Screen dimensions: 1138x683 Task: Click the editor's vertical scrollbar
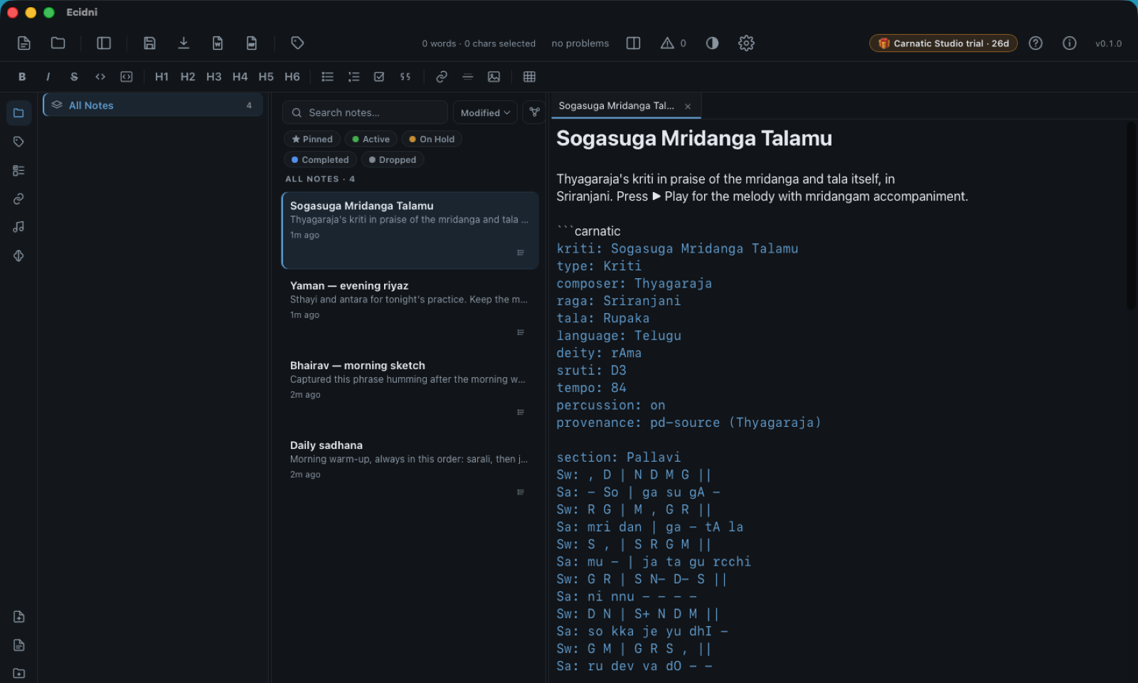click(1132, 216)
